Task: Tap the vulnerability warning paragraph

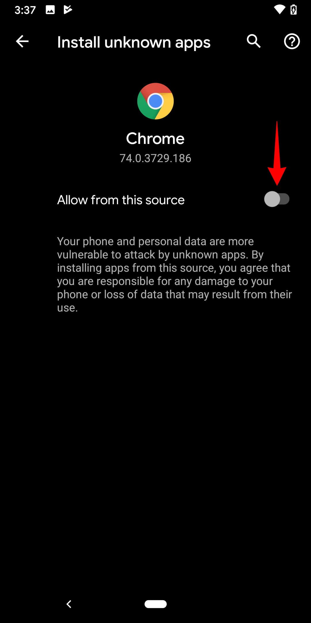Action: (x=175, y=274)
